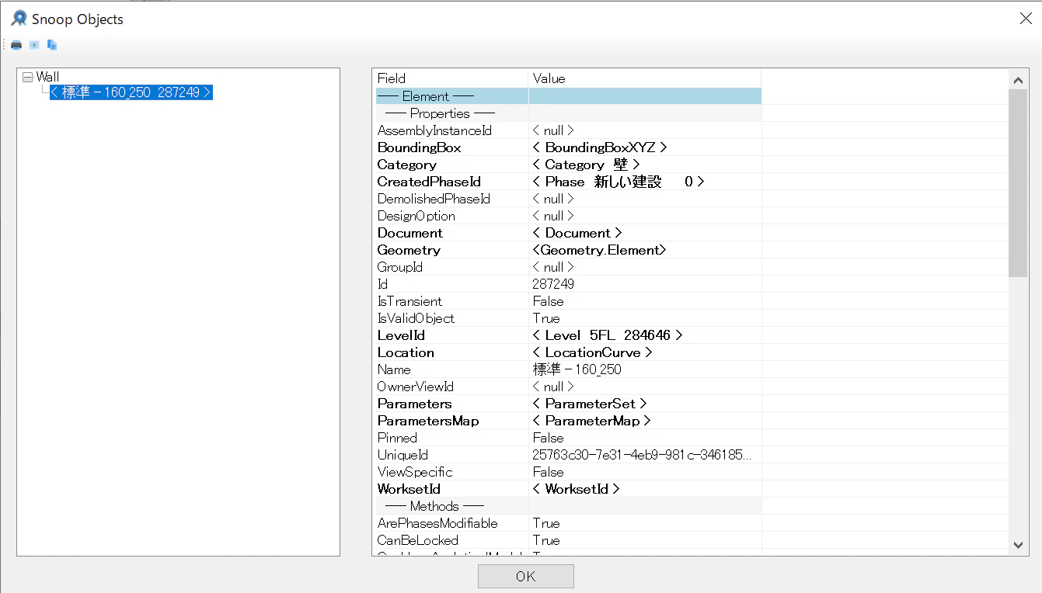The height and width of the screenshot is (593, 1042).
Task: Open the ParameterMap value
Action: pos(591,421)
